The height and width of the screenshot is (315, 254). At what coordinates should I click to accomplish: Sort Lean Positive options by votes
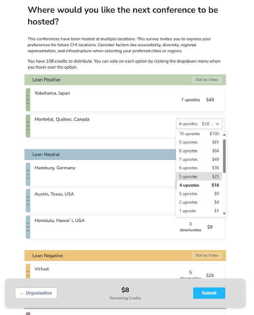[x=207, y=80]
